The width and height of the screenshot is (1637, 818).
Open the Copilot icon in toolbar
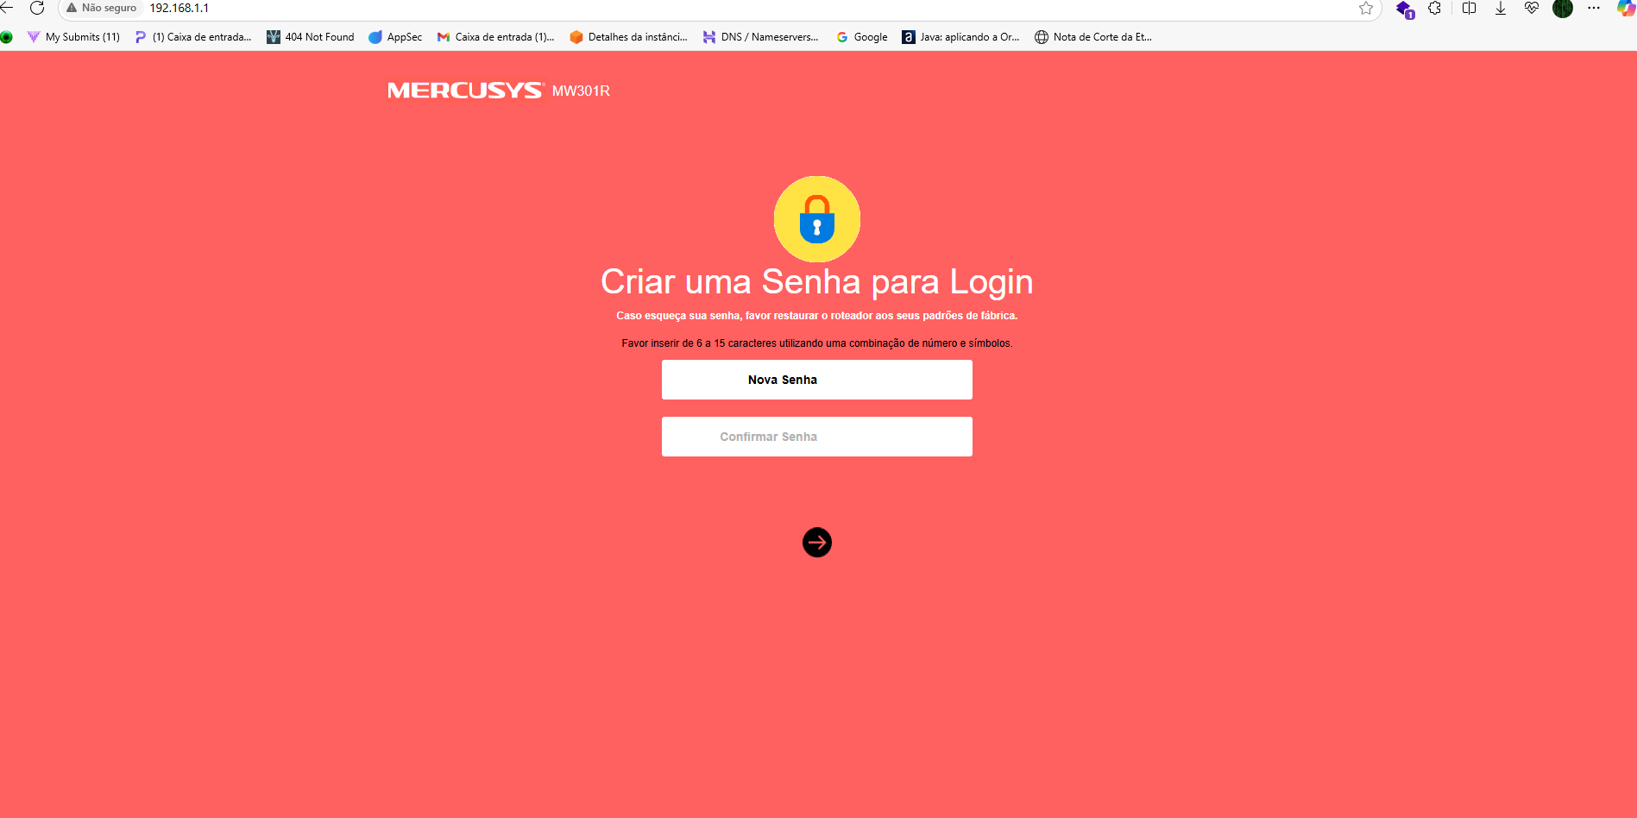[x=1626, y=8]
